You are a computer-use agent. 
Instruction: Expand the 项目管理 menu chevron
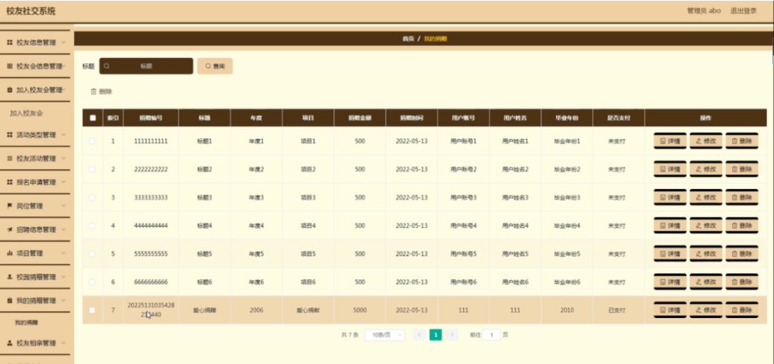click(64, 253)
